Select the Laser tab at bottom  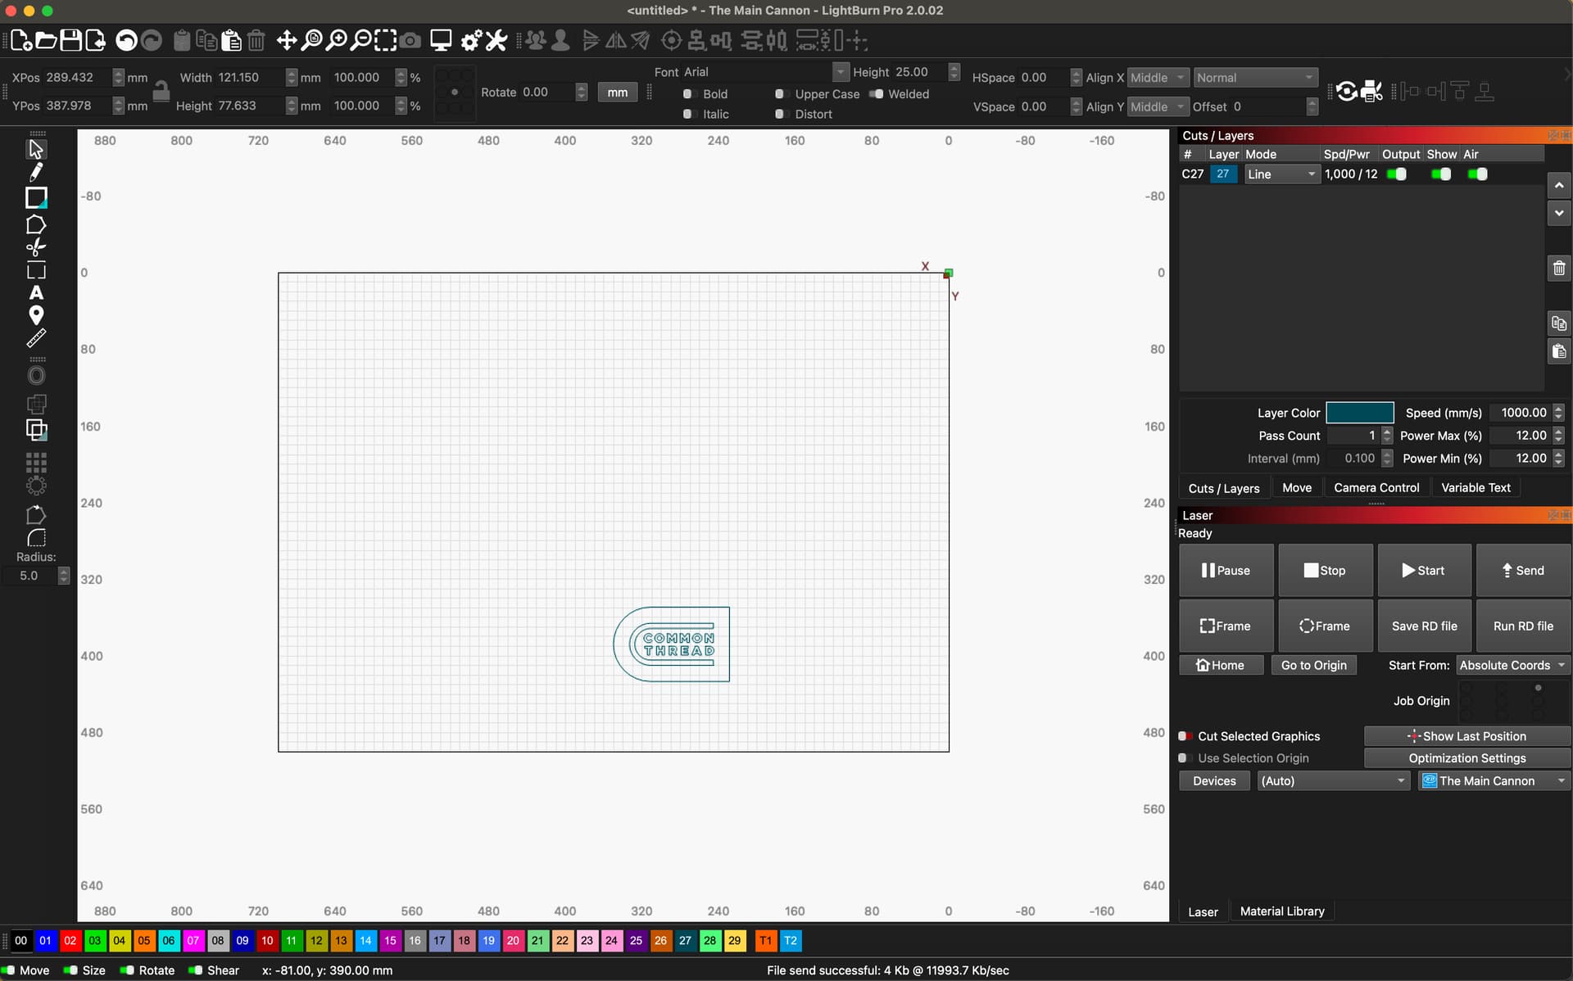pyautogui.click(x=1203, y=911)
